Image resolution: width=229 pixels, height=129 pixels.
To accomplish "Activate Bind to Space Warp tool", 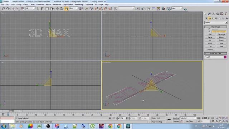I will tap(23, 9).
